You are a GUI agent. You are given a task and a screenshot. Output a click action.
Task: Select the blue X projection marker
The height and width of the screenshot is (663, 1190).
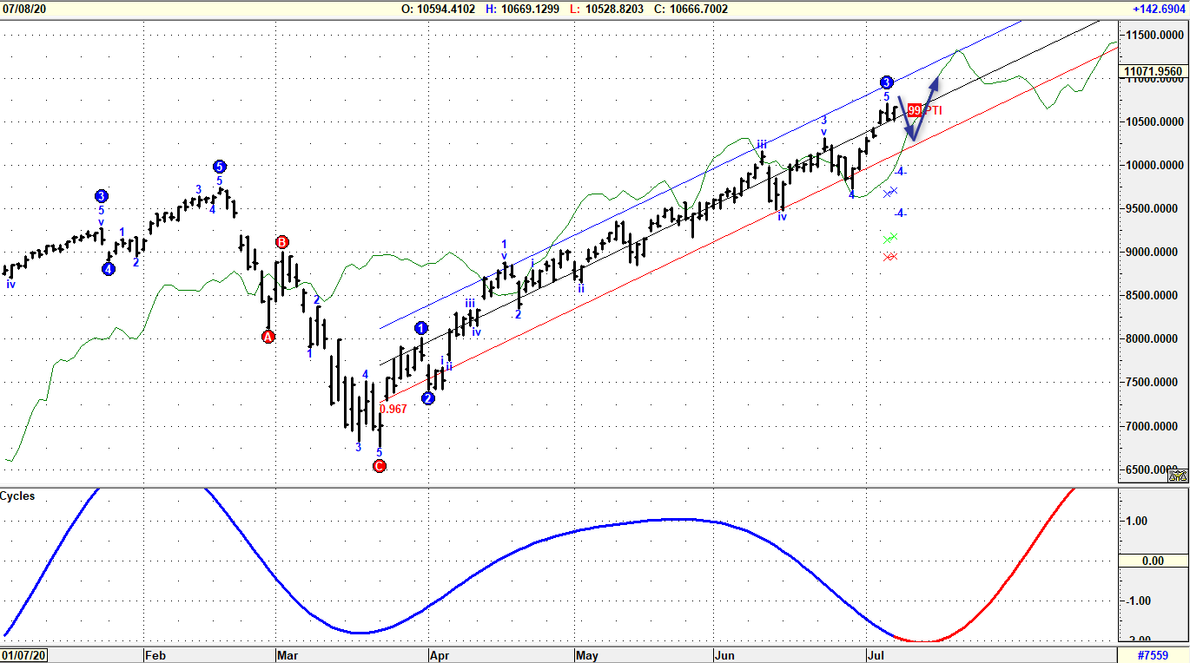point(890,193)
